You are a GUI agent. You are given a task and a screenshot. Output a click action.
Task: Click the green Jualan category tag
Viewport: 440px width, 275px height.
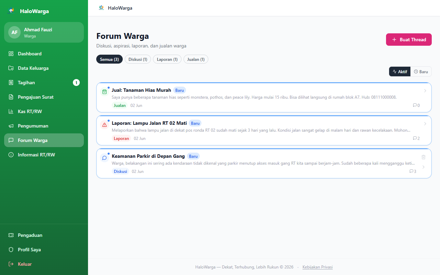[120, 106]
